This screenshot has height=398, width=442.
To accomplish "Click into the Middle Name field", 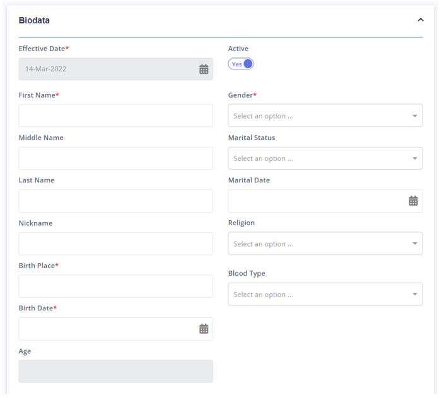I will [x=116, y=159].
